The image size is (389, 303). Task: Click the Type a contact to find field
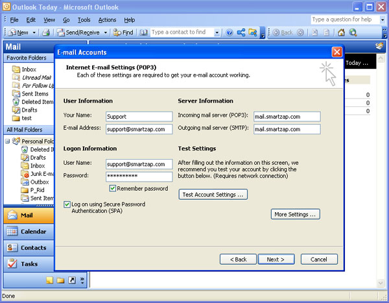click(x=182, y=32)
